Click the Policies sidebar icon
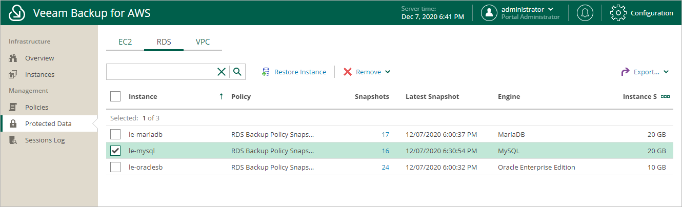This screenshot has height=207, width=682. 13,107
